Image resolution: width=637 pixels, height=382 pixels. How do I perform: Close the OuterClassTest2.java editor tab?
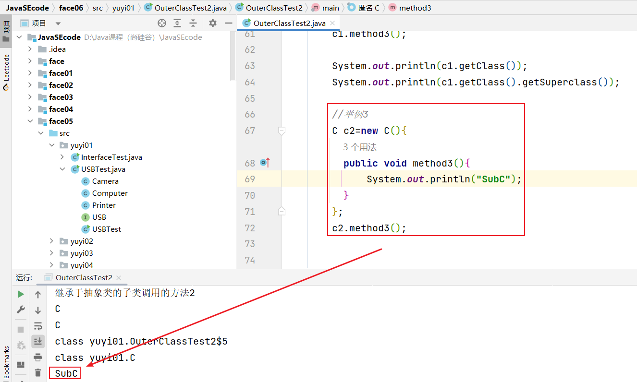coord(332,23)
